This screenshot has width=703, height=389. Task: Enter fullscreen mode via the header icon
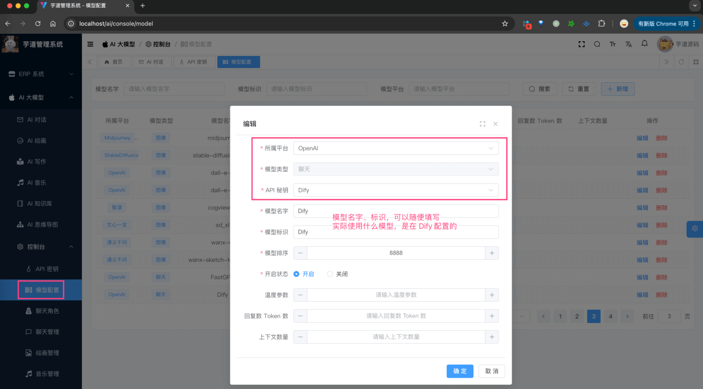[581, 44]
